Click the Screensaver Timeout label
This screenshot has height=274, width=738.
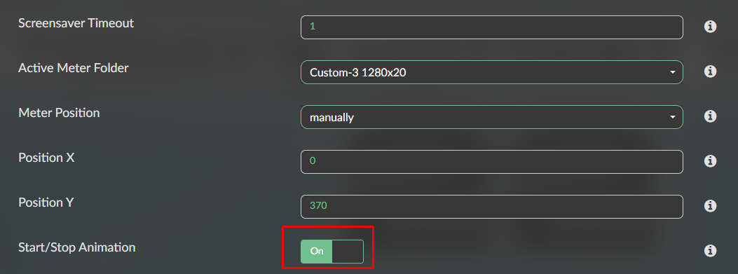coord(76,22)
